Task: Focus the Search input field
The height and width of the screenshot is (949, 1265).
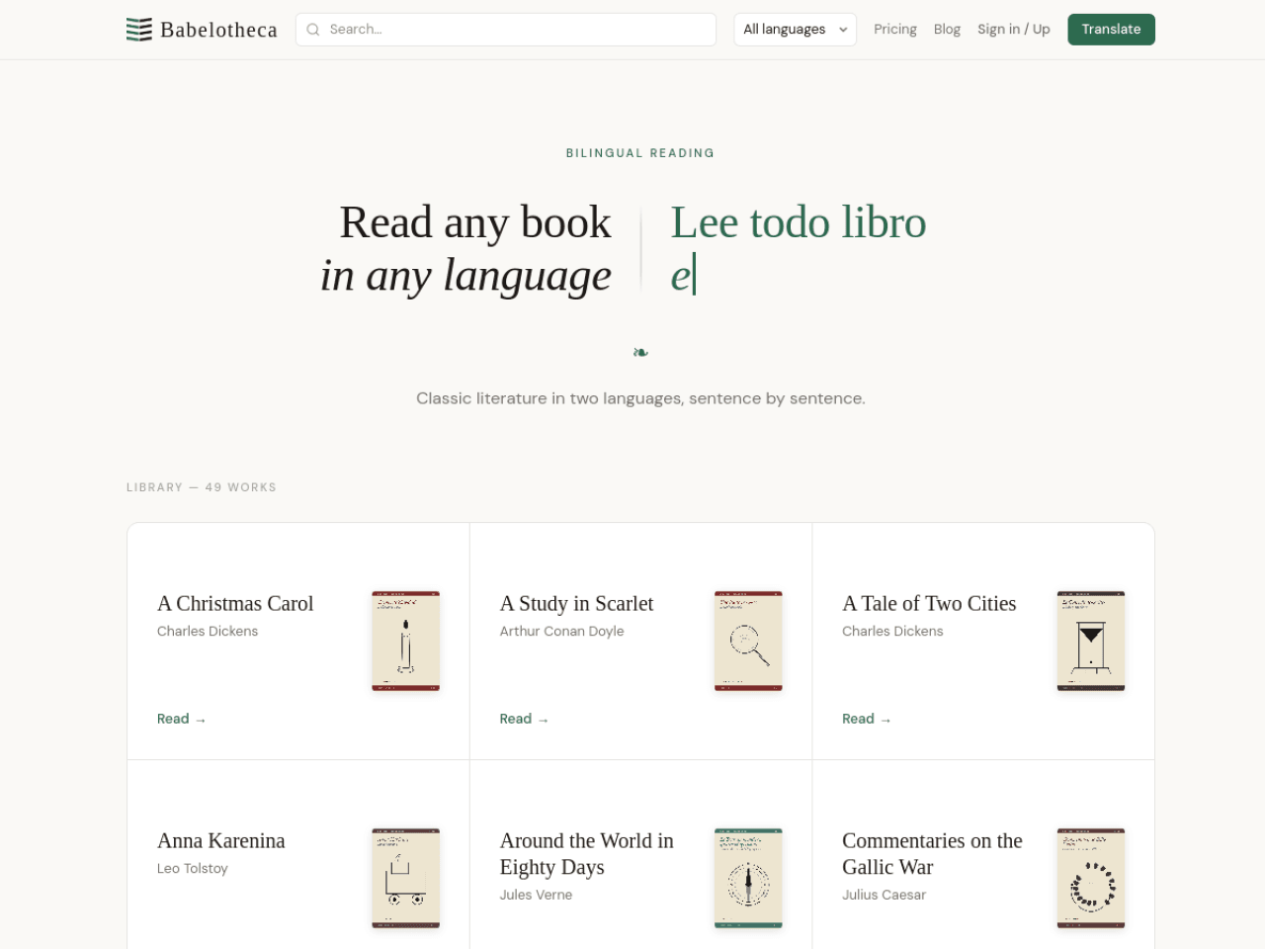Action: (506, 30)
